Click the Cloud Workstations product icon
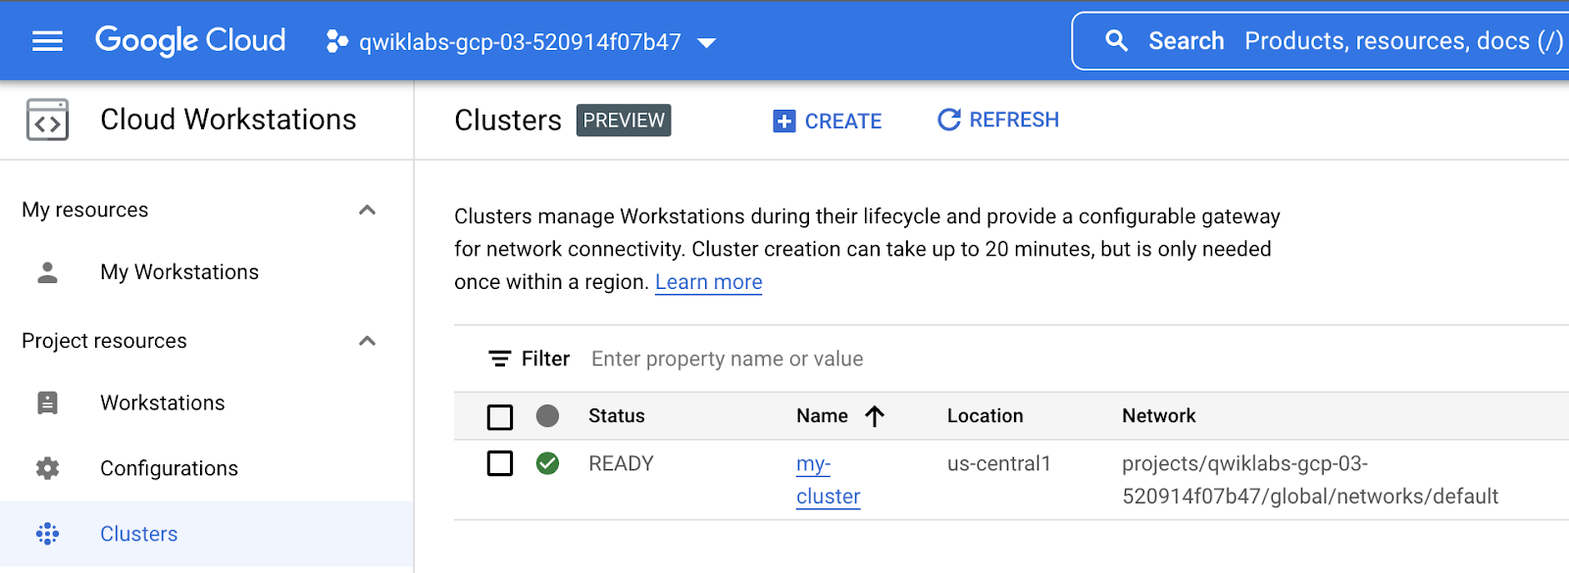Image resolution: width=1569 pixels, height=573 pixels. pos(47,119)
